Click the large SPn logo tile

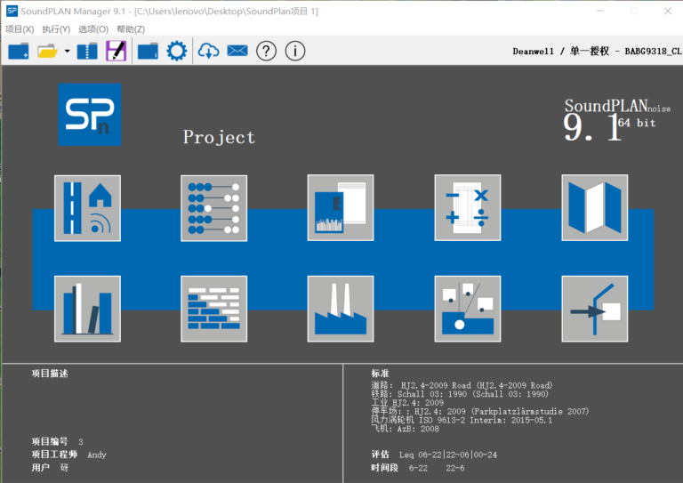point(90,115)
